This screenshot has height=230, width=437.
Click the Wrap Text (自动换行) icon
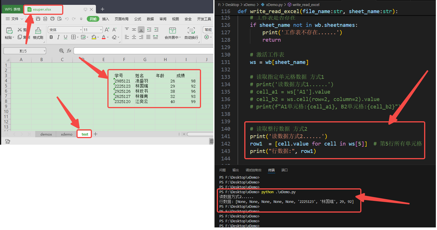tap(191, 31)
